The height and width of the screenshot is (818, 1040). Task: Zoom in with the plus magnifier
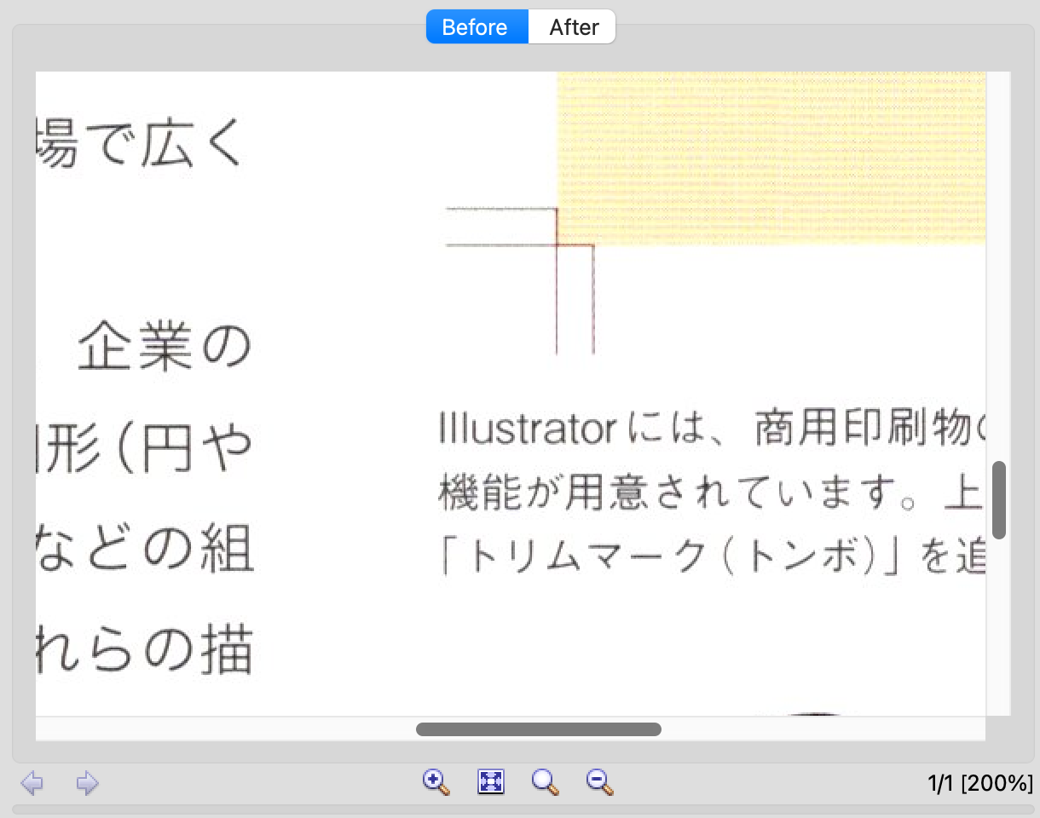click(x=436, y=781)
